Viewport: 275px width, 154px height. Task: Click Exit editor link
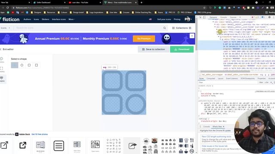point(7,49)
